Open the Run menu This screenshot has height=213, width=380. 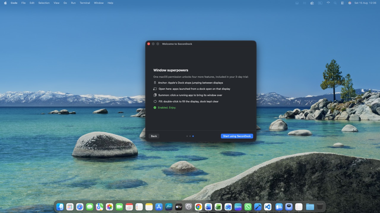point(73,3)
